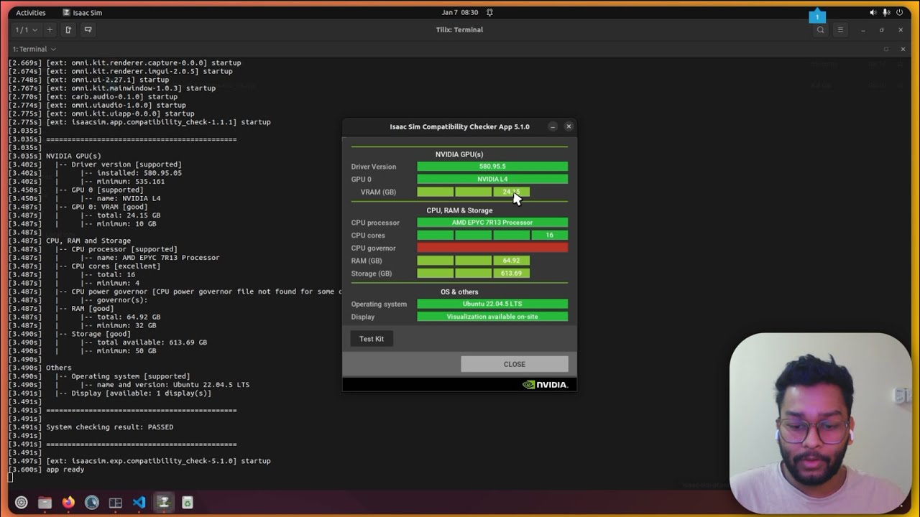Click the CPU, RAM & Storage heading in the dialog
This screenshot has width=920, height=517.
(x=459, y=210)
